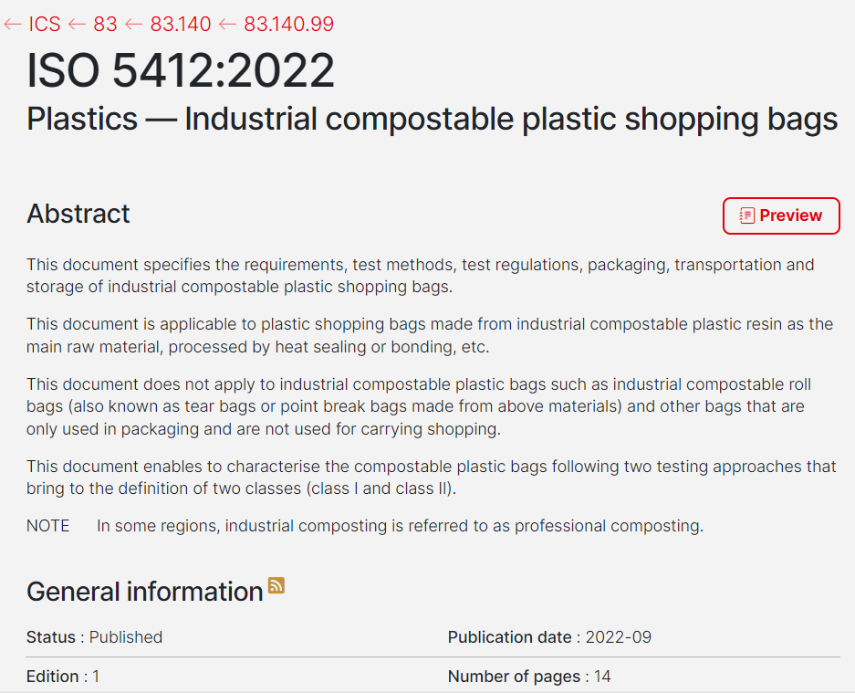
Task: Click the paragraph starting 'This document is applicable'
Action: (x=429, y=335)
